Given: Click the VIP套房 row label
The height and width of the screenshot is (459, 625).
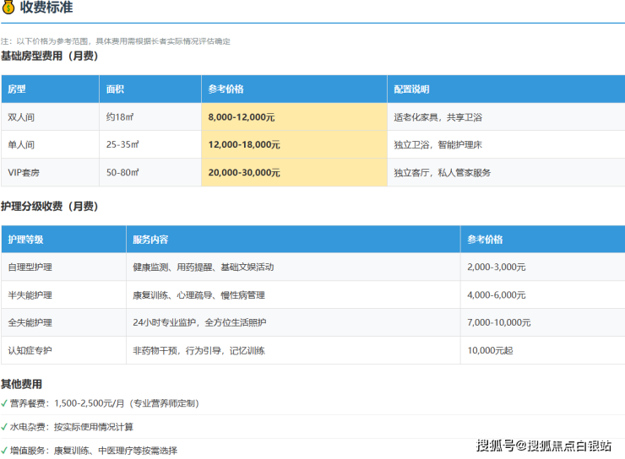Looking at the screenshot, I should (x=25, y=172).
